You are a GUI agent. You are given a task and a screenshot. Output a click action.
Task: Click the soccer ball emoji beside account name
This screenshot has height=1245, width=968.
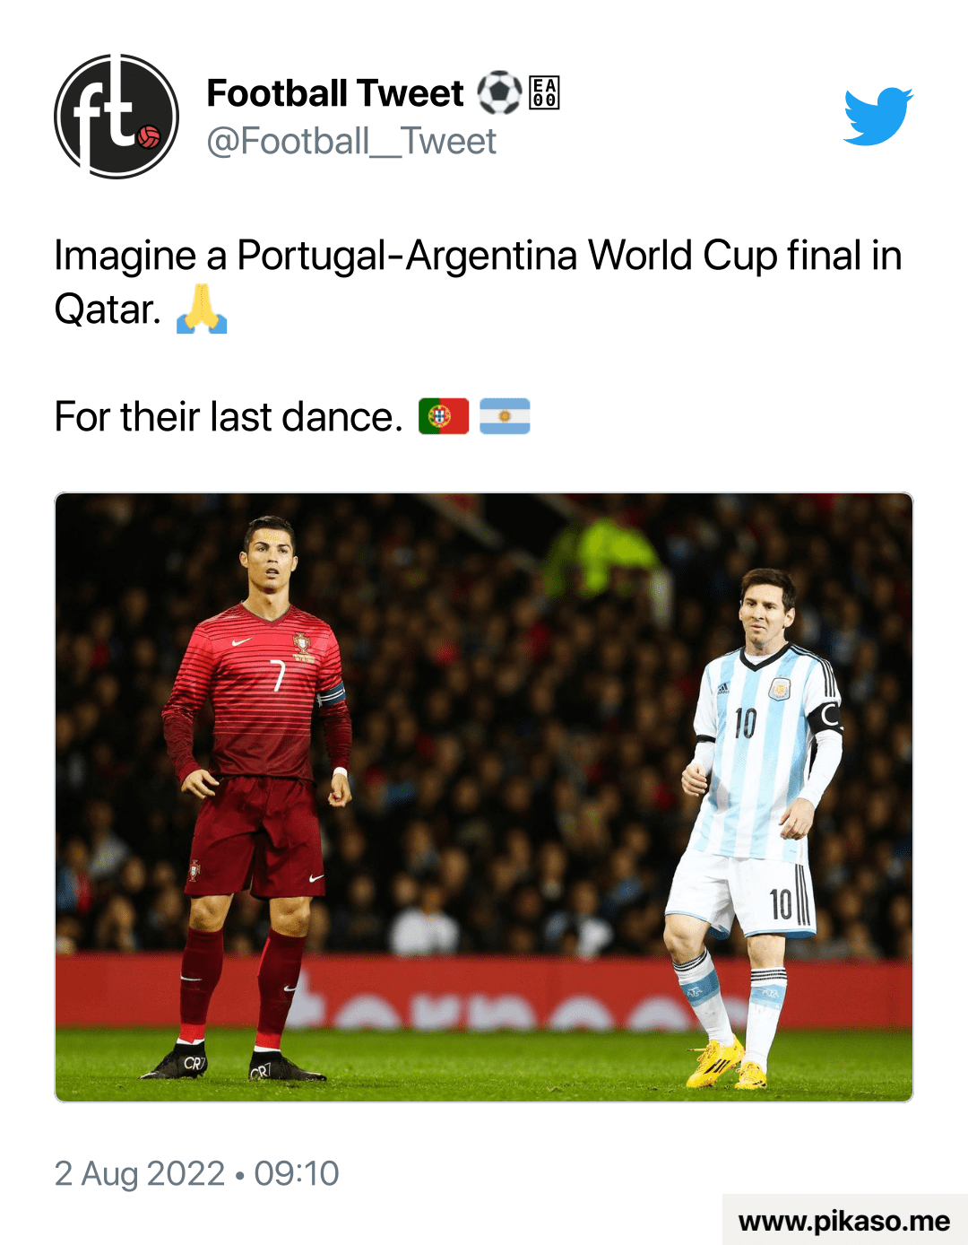point(498,93)
